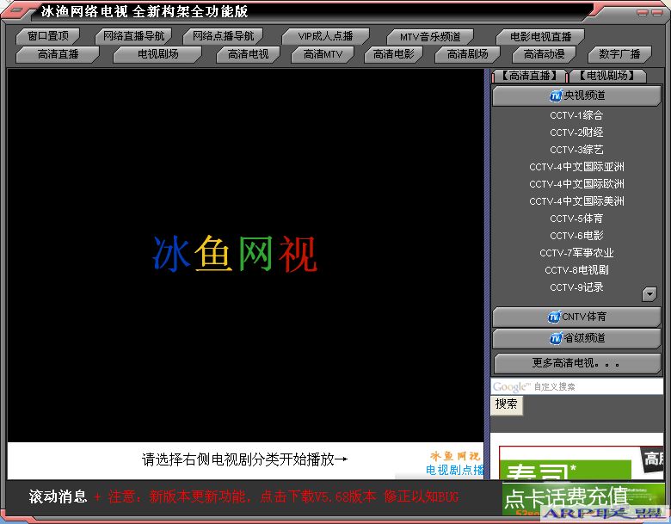Expand the CNTV体育 channel group

click(577, 317)
